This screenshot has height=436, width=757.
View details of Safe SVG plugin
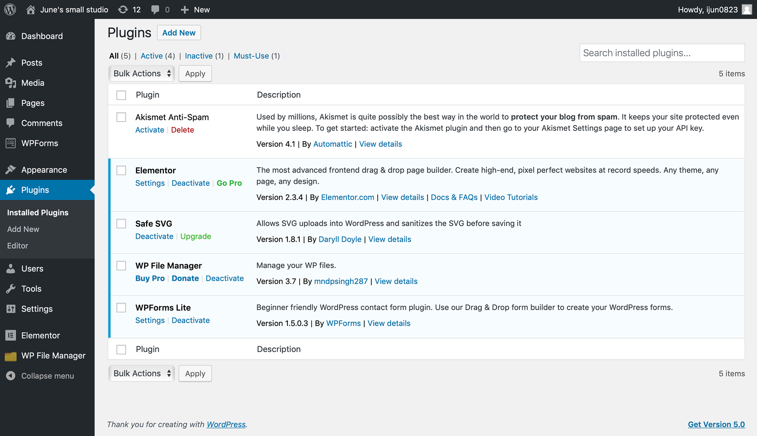(x=390, y=240)
